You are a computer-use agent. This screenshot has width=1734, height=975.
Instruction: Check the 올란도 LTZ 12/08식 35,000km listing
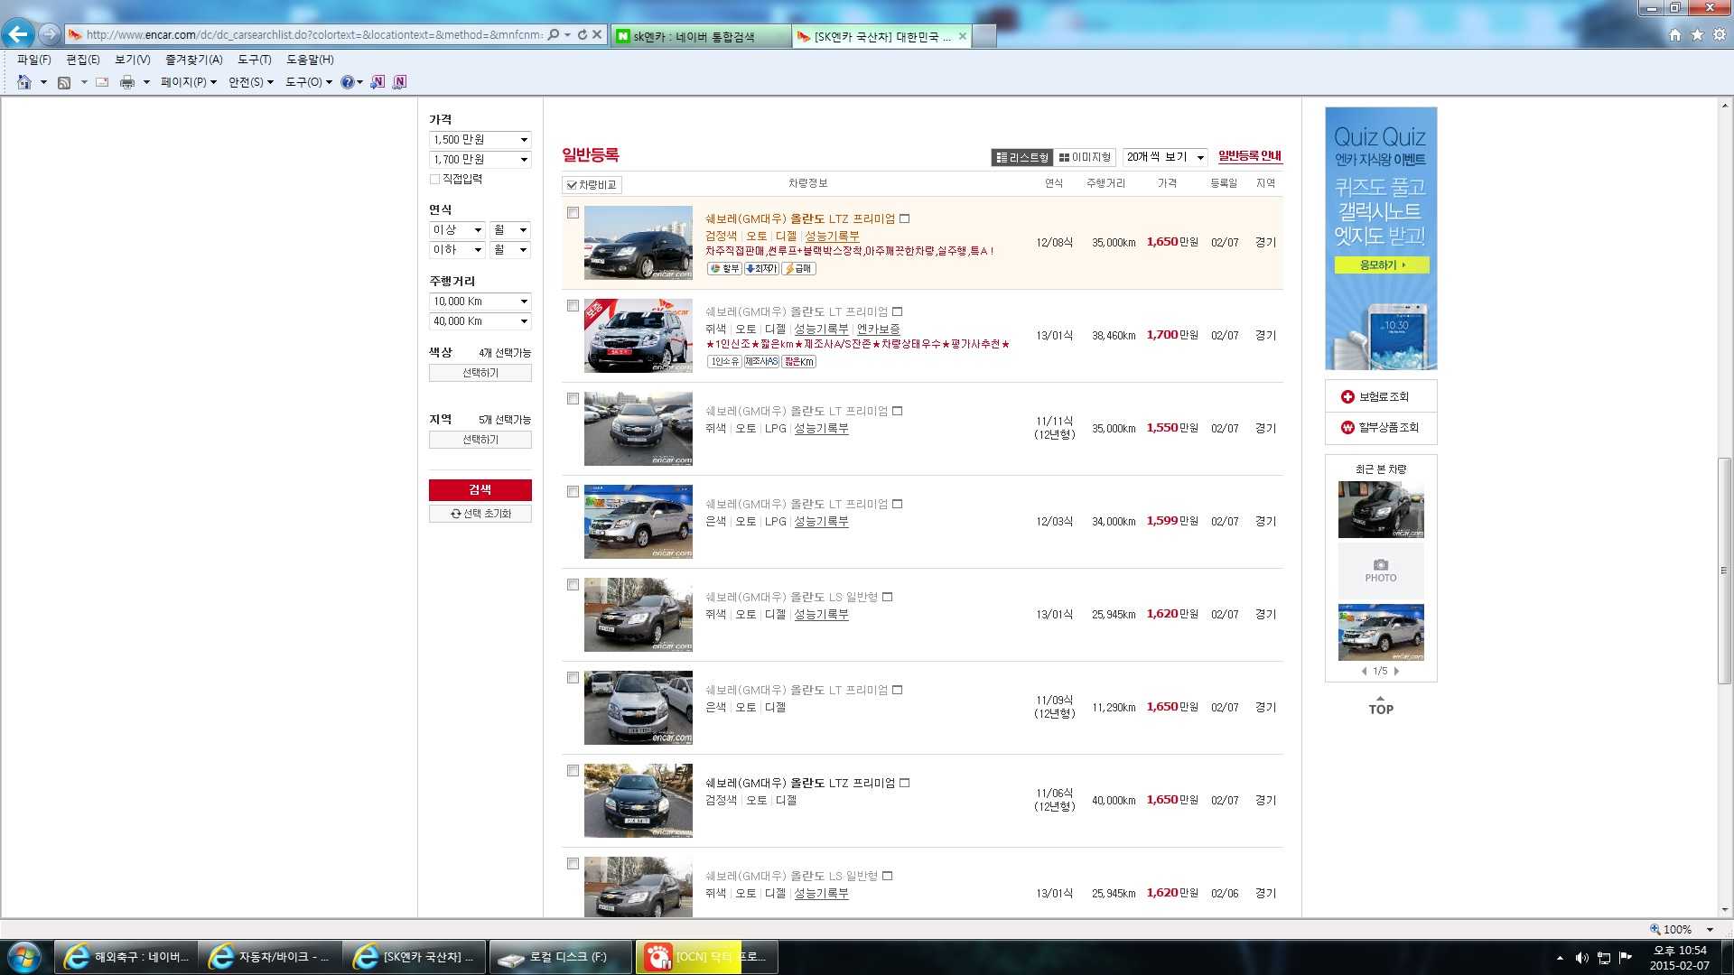pyautogui.click(x=573, y=213)
